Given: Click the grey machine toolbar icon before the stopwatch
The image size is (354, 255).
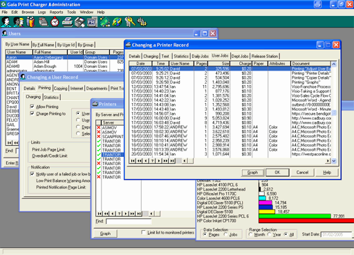Looking at the screenshot, I should click(x=43, y=22).
